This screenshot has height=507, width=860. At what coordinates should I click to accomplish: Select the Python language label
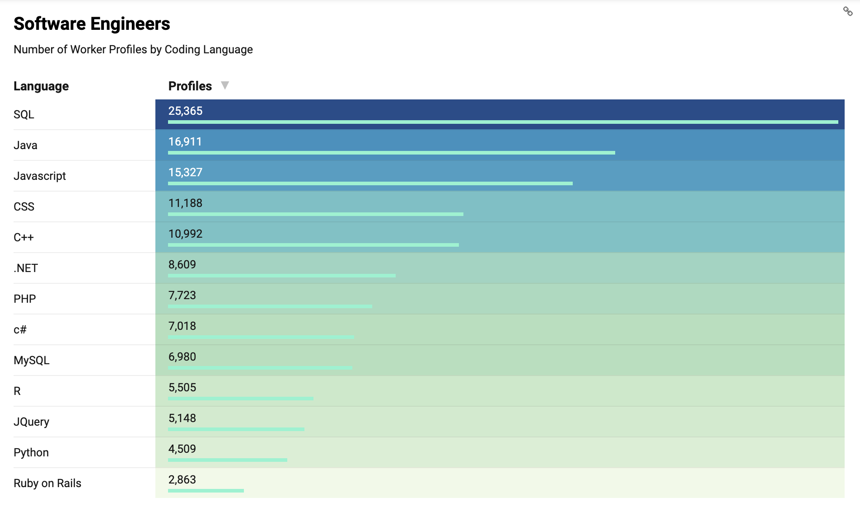tap(31, 453)
